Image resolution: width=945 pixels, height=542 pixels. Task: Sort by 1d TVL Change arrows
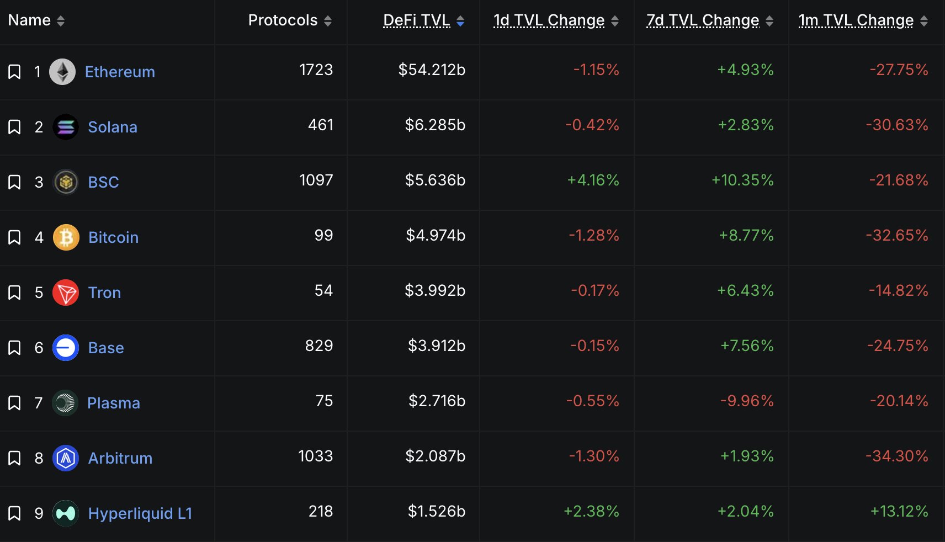click(615, 21)
